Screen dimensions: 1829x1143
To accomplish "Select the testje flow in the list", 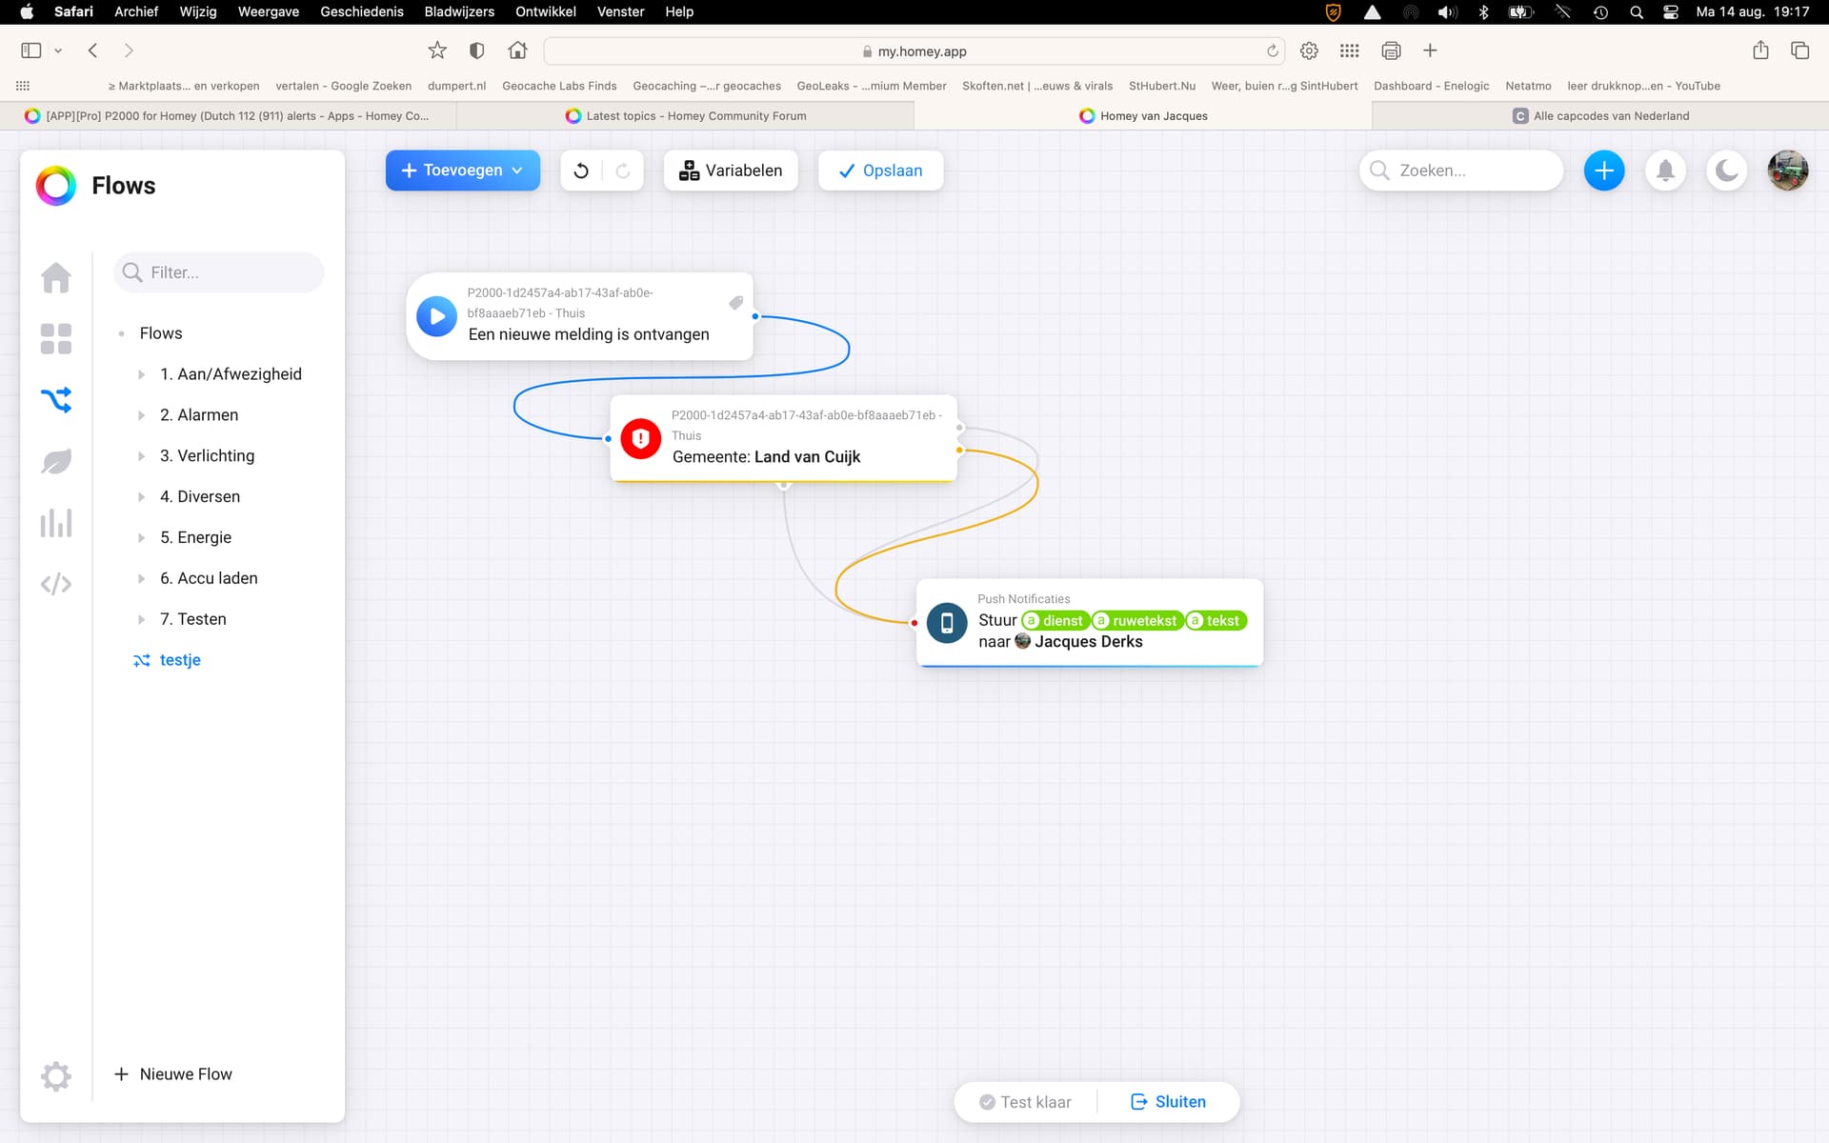I will click(x=179, y=660).
